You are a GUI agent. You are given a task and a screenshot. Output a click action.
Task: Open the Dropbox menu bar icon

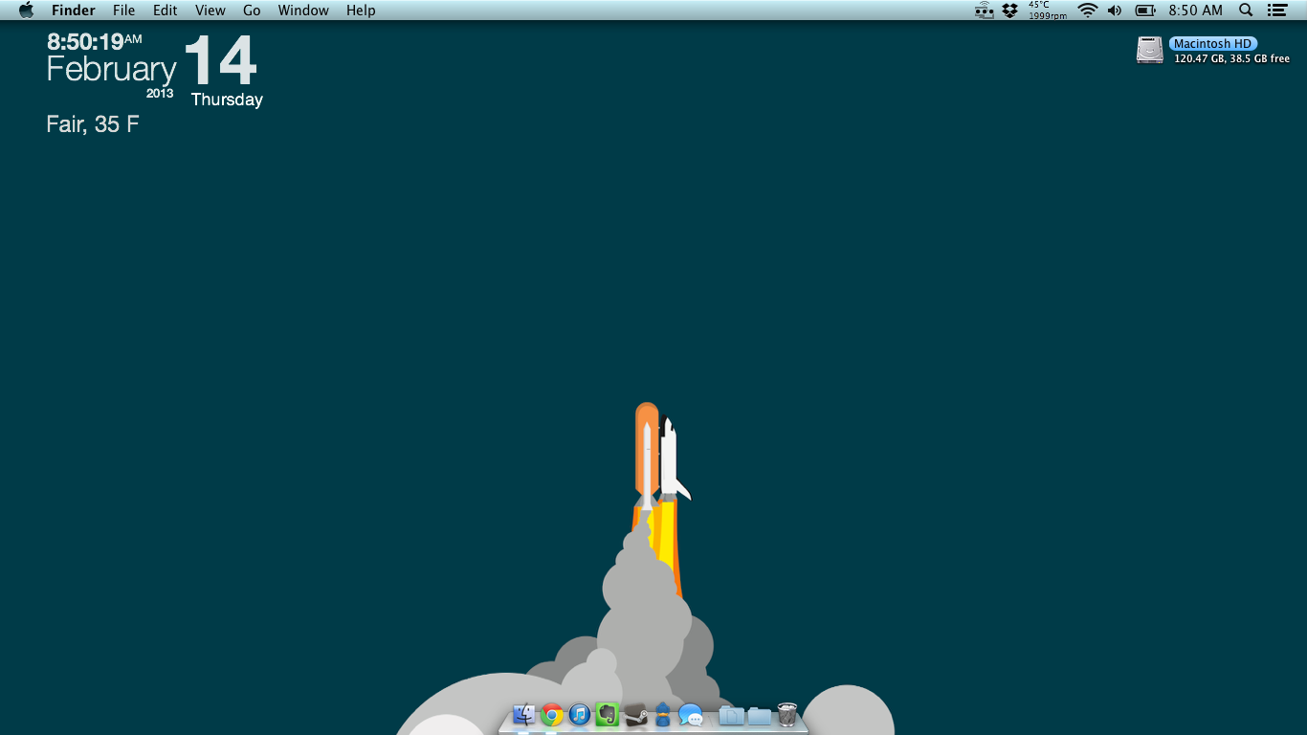click(x=1010, y=11)
